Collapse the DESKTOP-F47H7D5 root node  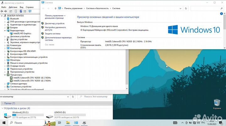[x=2, y=16]
